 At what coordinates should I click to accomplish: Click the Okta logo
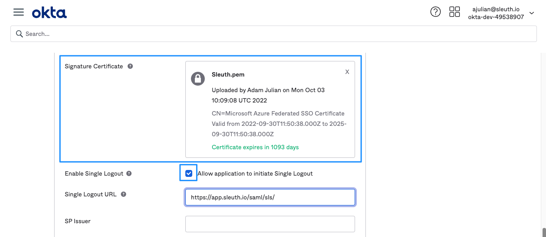(x=49, y=13)
